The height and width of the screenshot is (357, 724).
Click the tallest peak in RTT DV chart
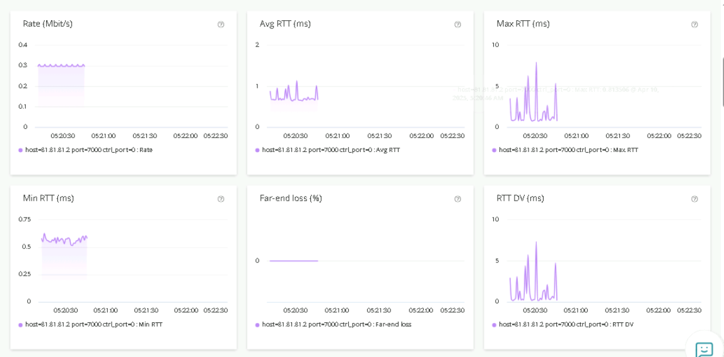(x=536, y=243)
